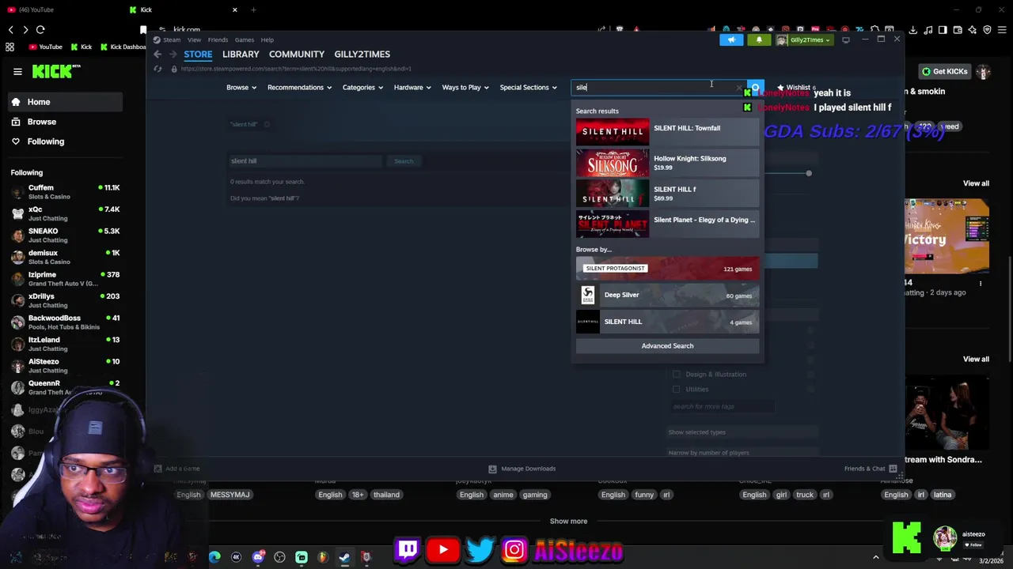The image size is (1013, 569).
Task: Expand Hardware dropdown
Action: [412, 88]
